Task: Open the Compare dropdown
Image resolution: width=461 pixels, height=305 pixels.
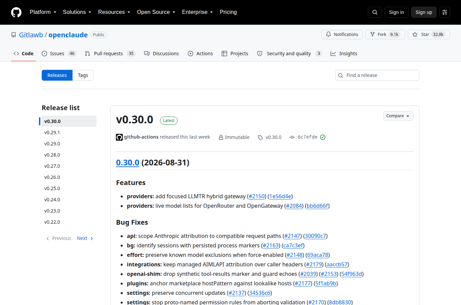Action: (x=398, y=116)
